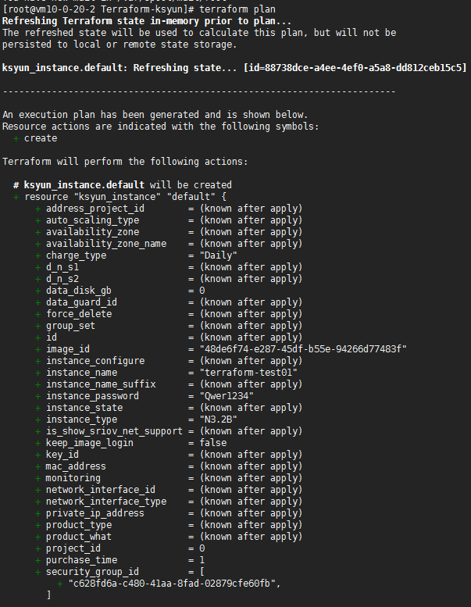The width and height of the screenshot is (471, 607).
Task: Click the "Refreshing Terraform state in-memory" bold line
Action: 147,21
